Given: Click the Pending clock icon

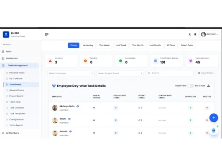Looking at the screenshot, I should click(x=85, y=61).
